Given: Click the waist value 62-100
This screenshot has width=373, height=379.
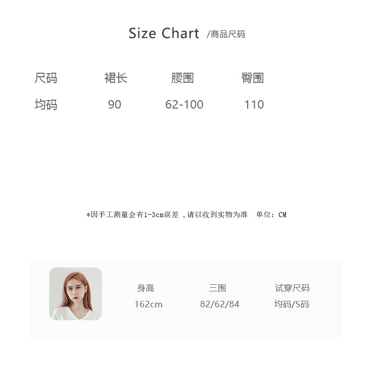Looking at the screenshot, I should (x=184, y=105).
